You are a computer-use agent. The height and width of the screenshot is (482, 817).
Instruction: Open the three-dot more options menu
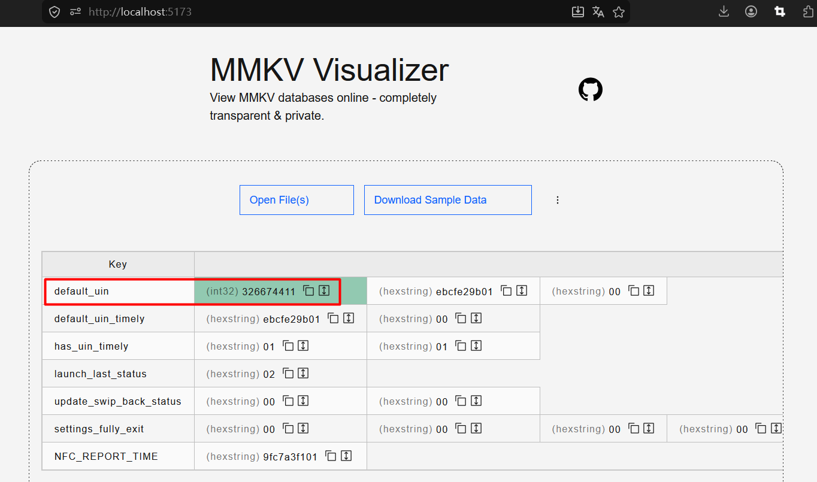click(558, 200)
